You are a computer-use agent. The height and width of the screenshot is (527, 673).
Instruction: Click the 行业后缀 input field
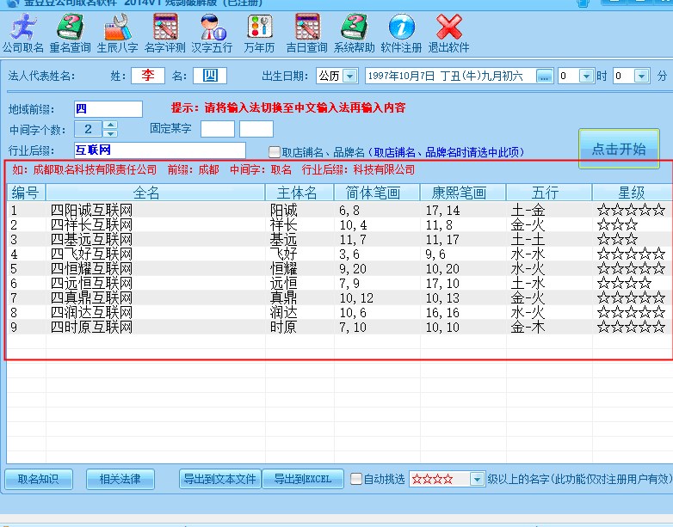point(159,151)
